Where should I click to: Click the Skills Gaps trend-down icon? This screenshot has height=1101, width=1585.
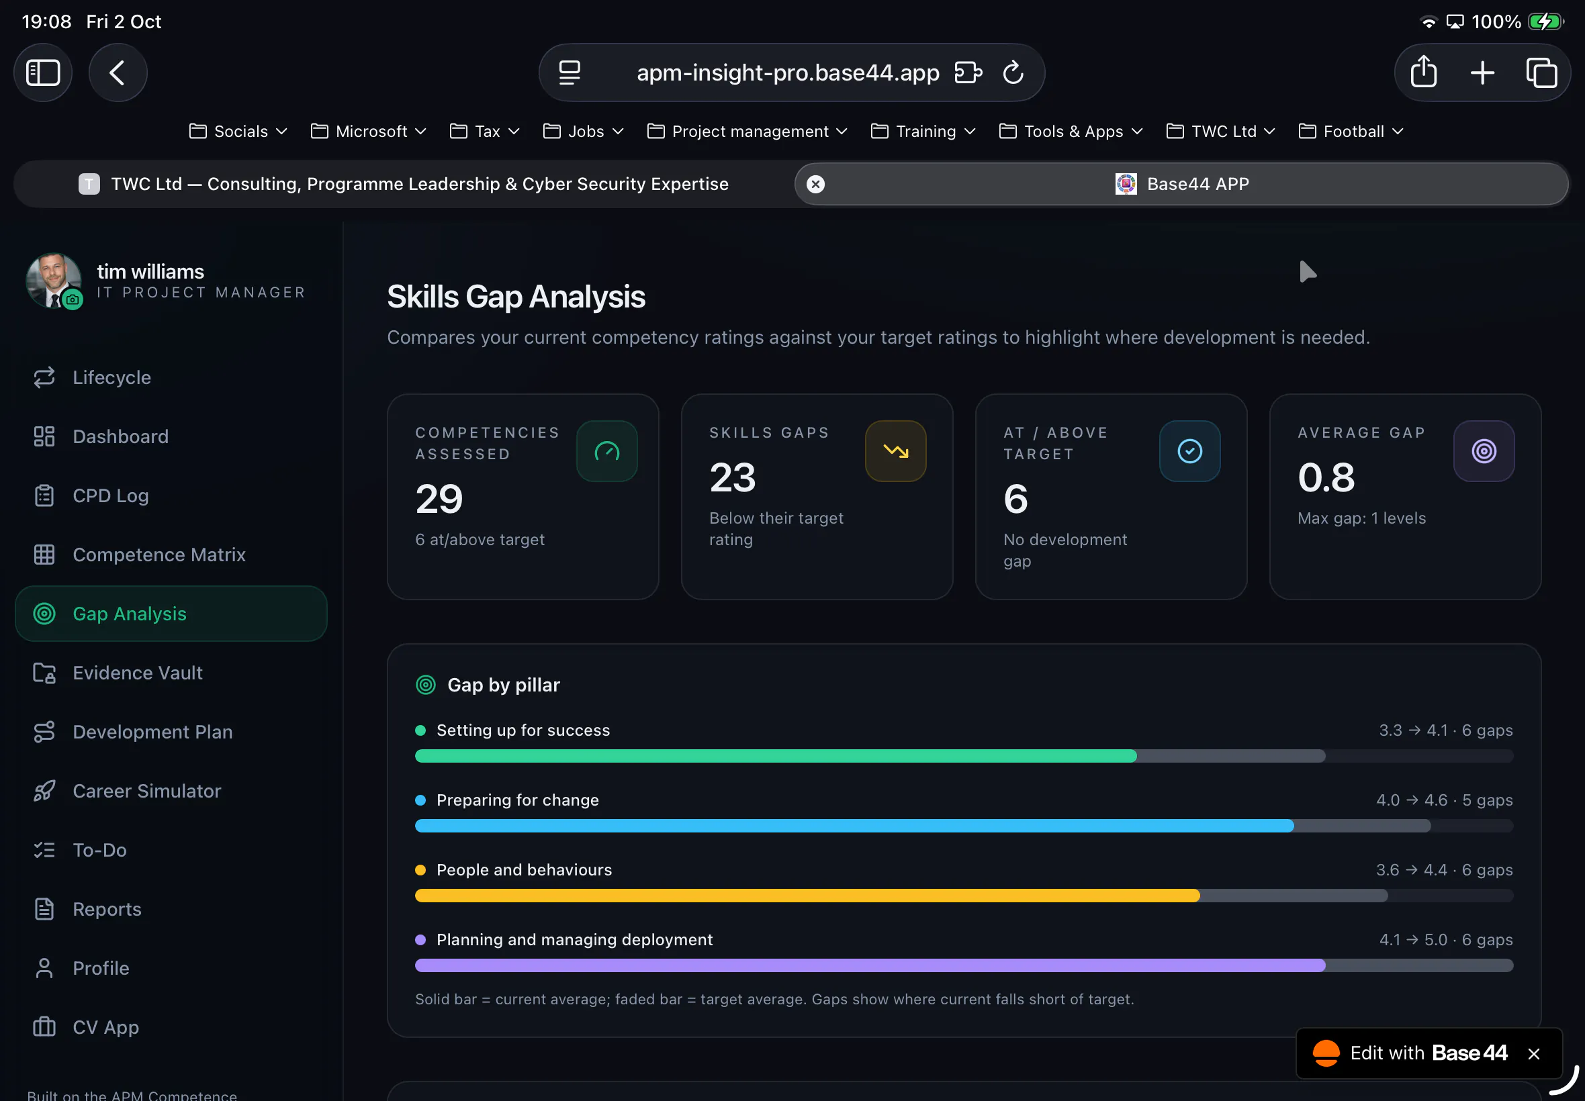tap(896, 451)
